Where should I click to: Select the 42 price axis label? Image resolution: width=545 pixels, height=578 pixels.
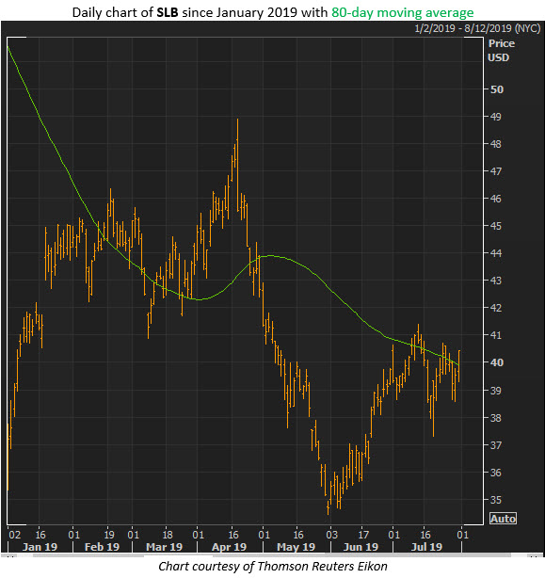tap(496, 308)
